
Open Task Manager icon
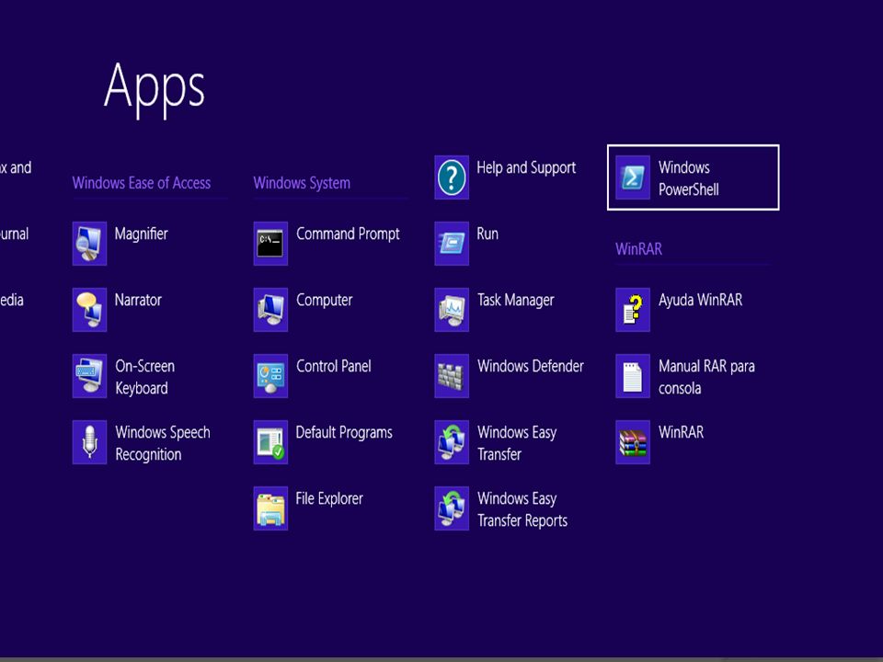pyautogui.click(x=452, y=310)
